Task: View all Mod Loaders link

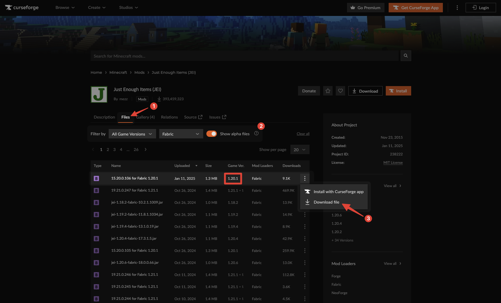Action: click(393, 263)
